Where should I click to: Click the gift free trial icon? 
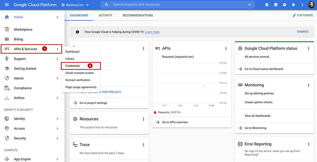(x=267, y=5)
